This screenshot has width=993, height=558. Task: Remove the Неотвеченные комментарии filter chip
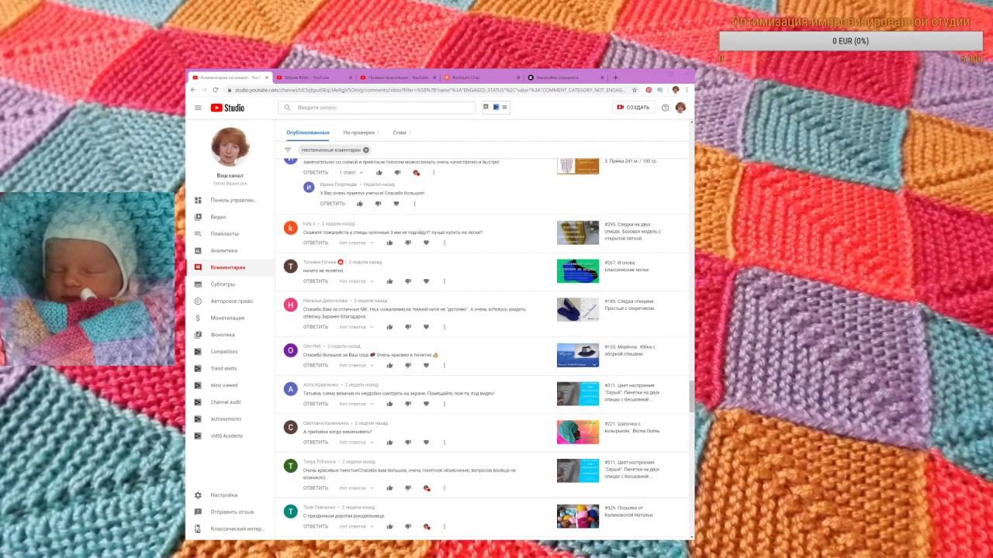click(x=366, y=150)
